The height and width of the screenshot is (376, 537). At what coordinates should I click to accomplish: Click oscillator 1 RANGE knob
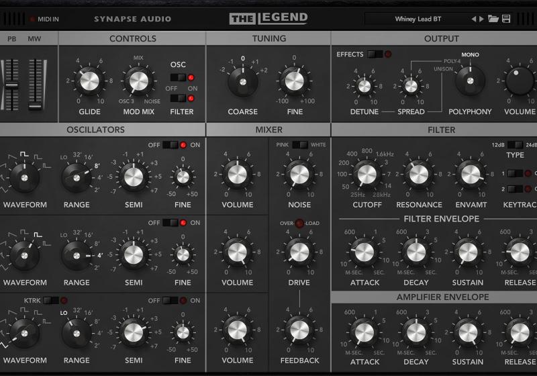pyautogui.click(x=77, y=178)
